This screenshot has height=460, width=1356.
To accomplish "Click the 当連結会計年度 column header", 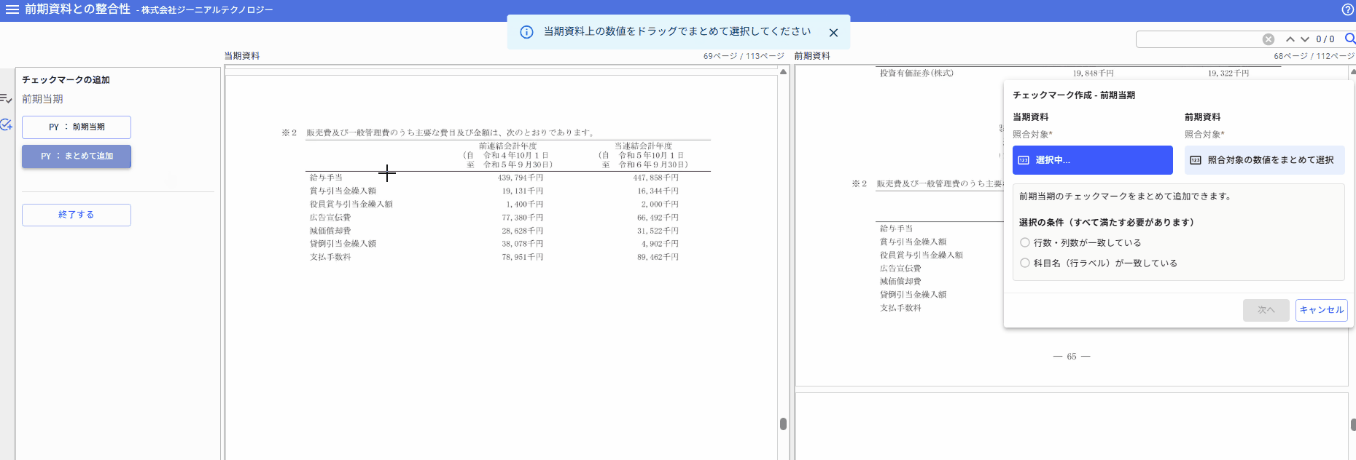I will coord(643,146).
